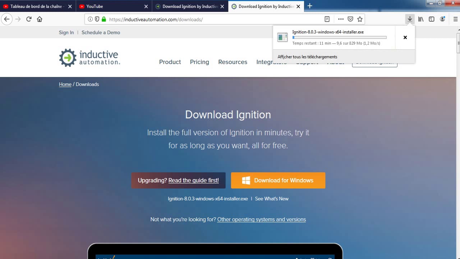Click the Inductive Automation logo
460x259 pixels.
click(x=89, y=58)
